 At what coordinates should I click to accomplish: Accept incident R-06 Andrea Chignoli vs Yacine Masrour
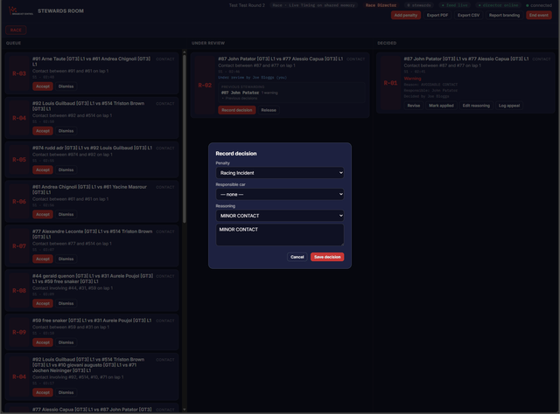tap(43, 214)
